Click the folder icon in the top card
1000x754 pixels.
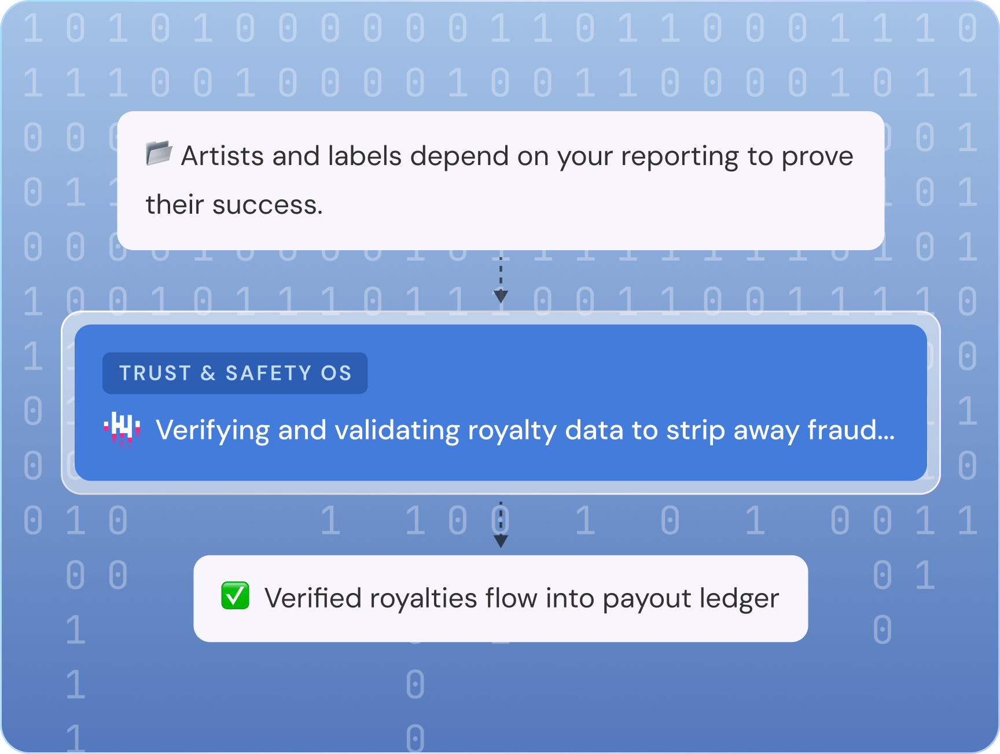(x=159, y=153)
